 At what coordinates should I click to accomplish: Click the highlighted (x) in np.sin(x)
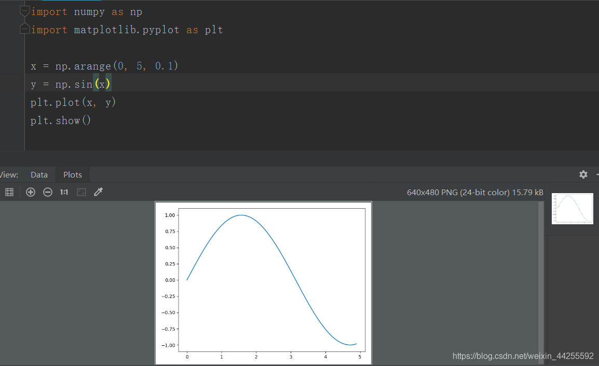point(103,84)
